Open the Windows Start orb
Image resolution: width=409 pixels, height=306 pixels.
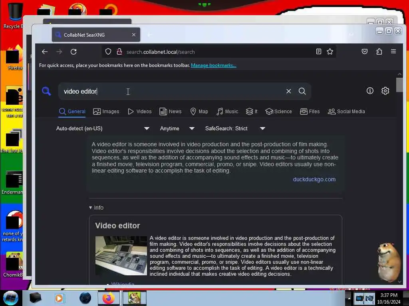click(x=10, y=298)
